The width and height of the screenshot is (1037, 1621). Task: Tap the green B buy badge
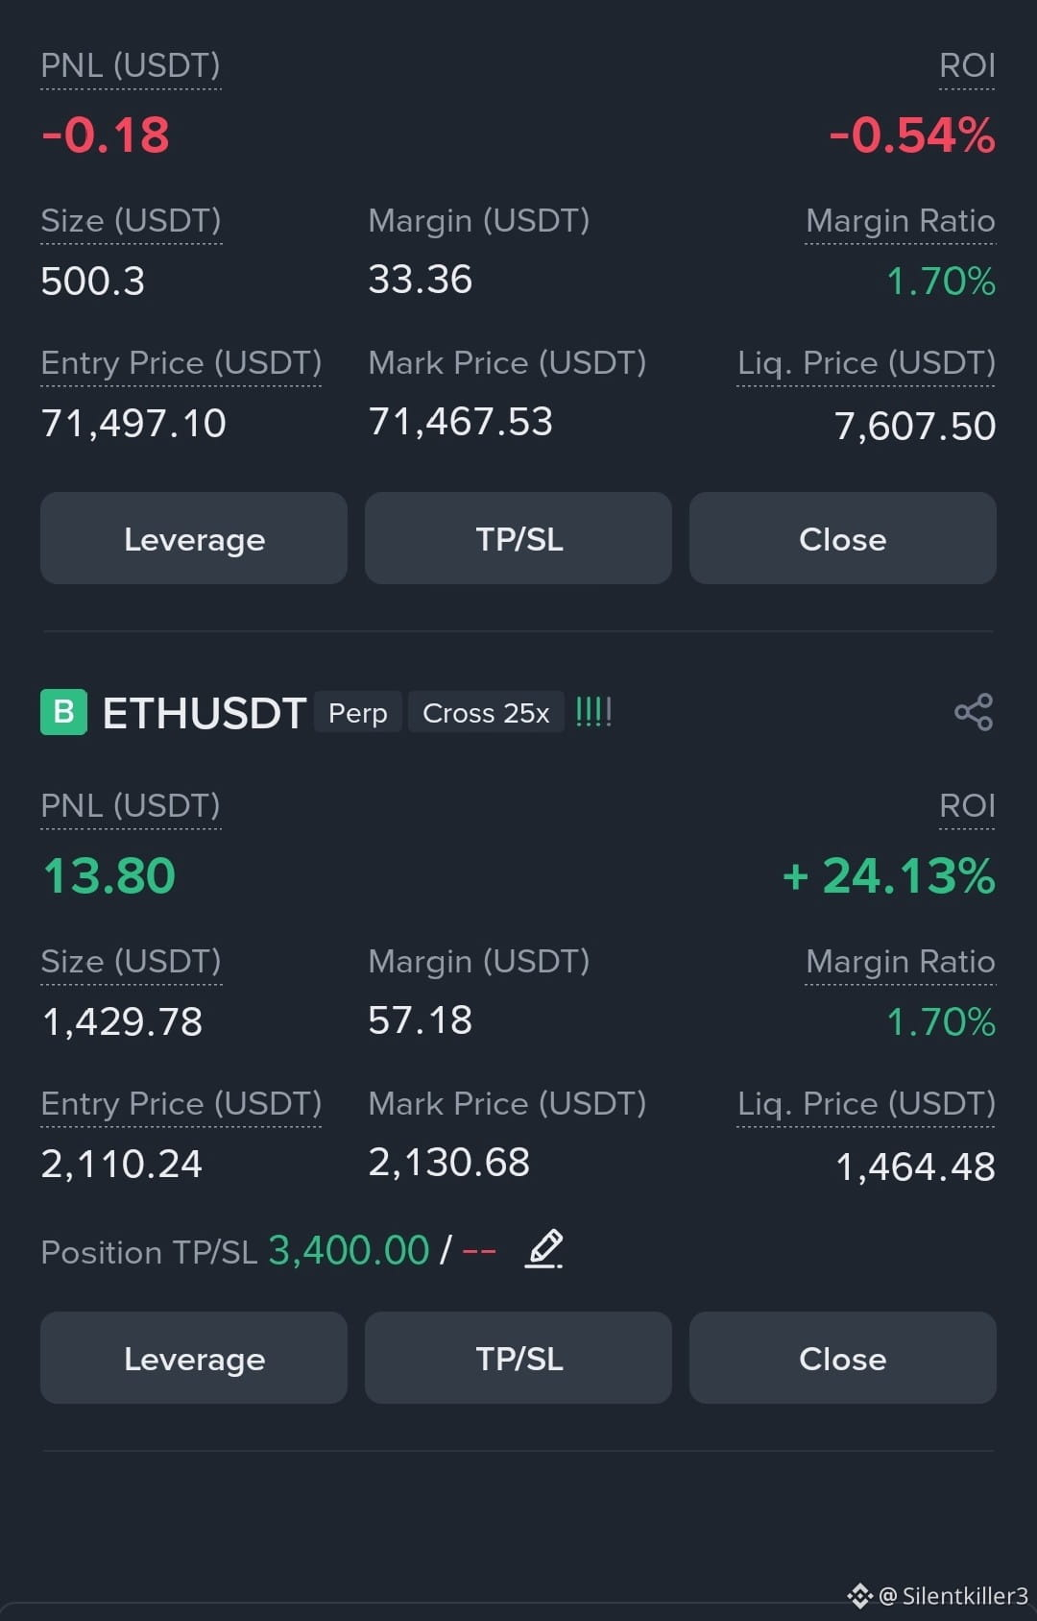[63, 712]
